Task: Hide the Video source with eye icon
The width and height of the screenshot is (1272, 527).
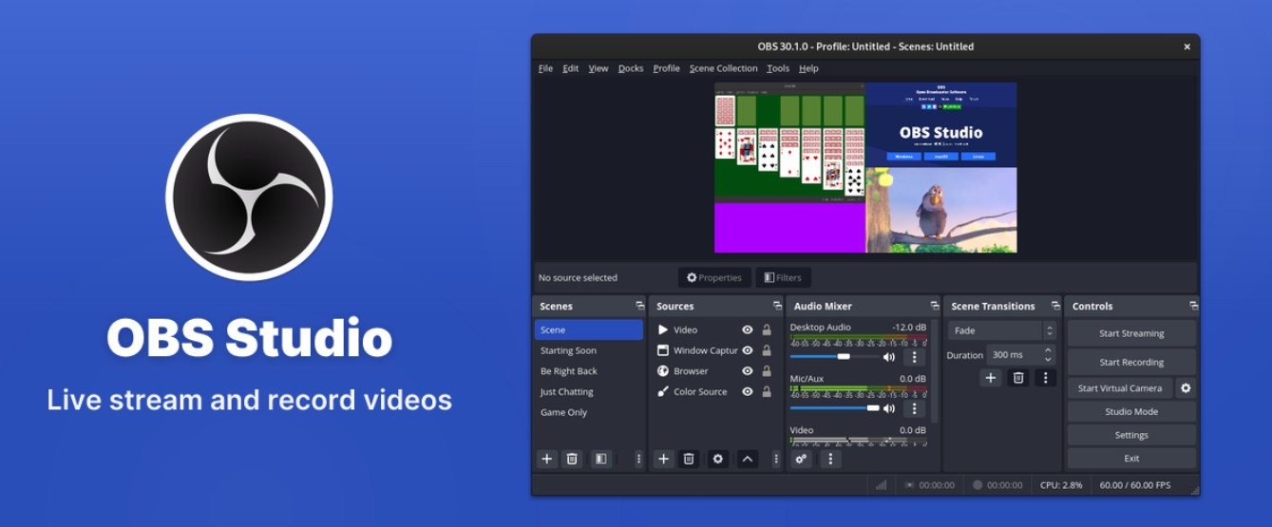Action: [x=748, y=329]
